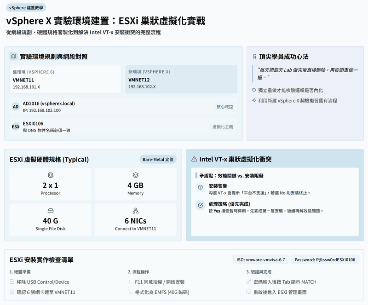Toggle the 確認 6 張網卡連至 VMNET11 checkbox
368x305 pixels.
12,292
